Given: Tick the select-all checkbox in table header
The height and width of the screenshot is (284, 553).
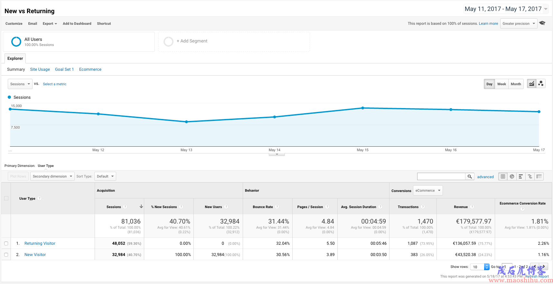Looking at the screenshot, I should (x=6, y=198).
